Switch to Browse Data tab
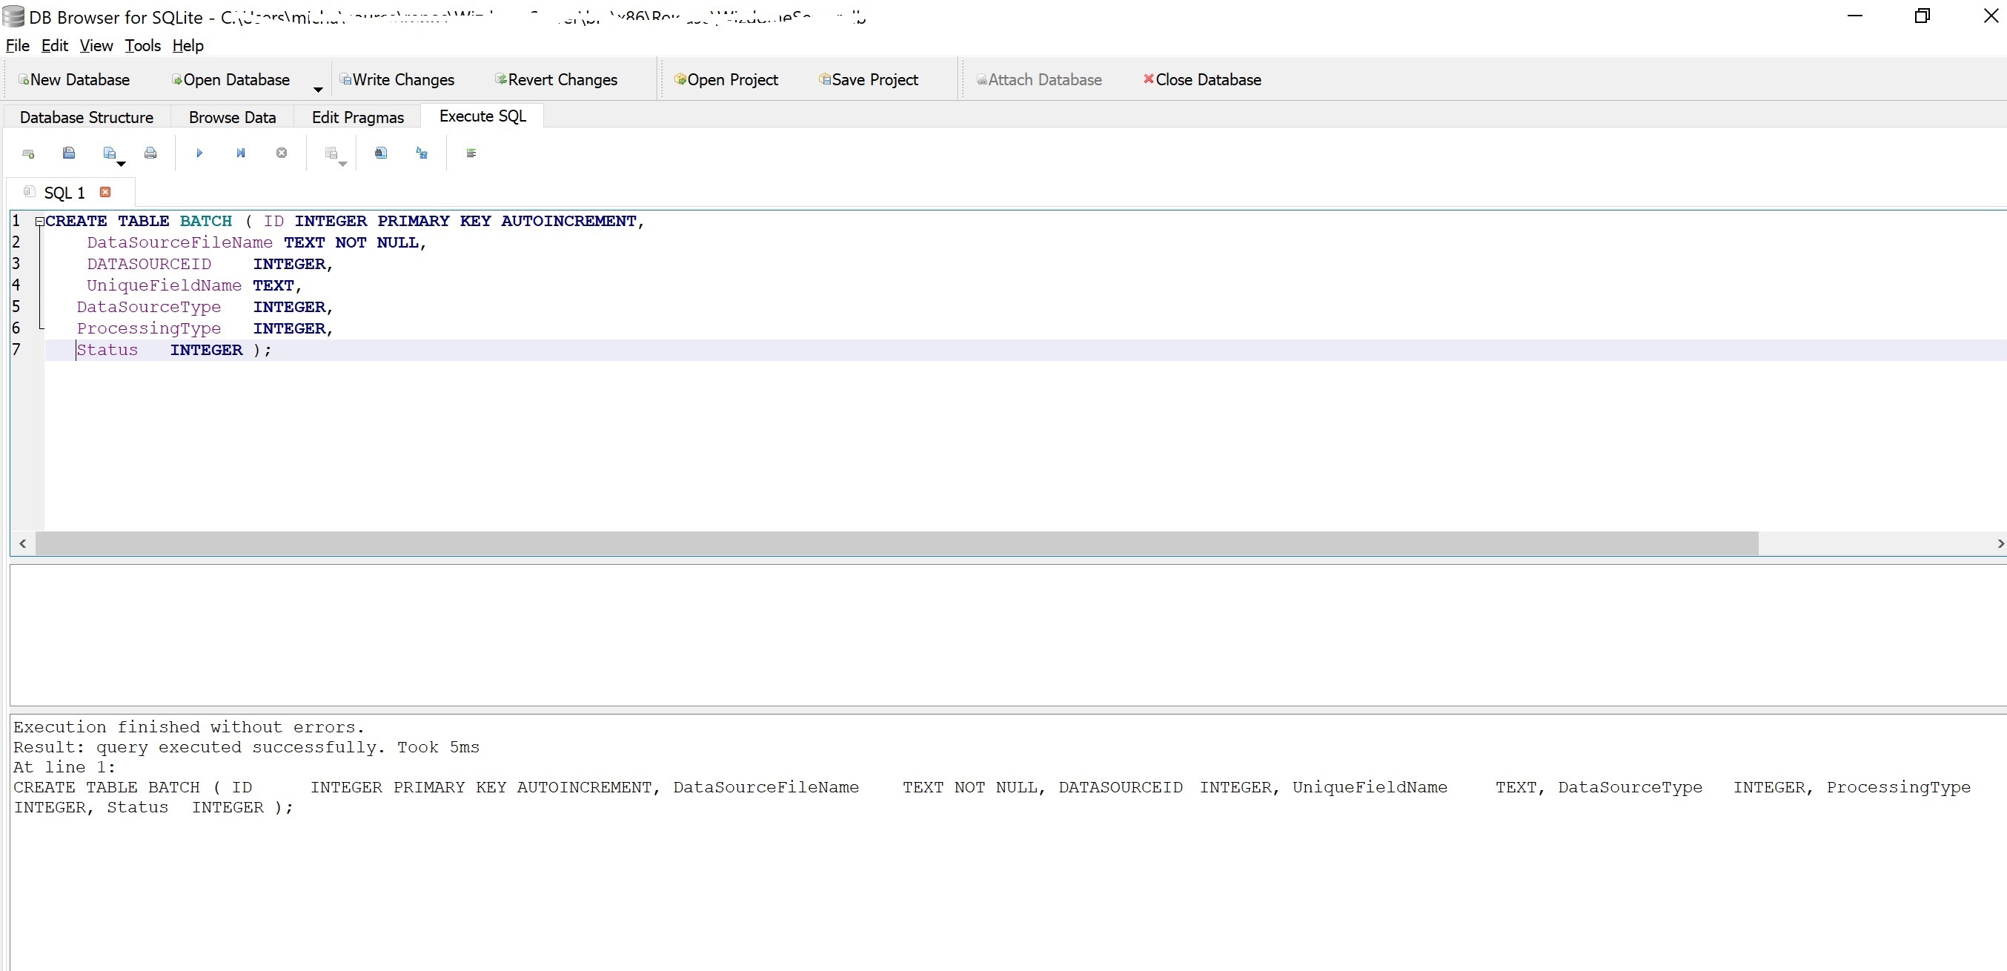The image size is (2007, 971). click(232, 117)
